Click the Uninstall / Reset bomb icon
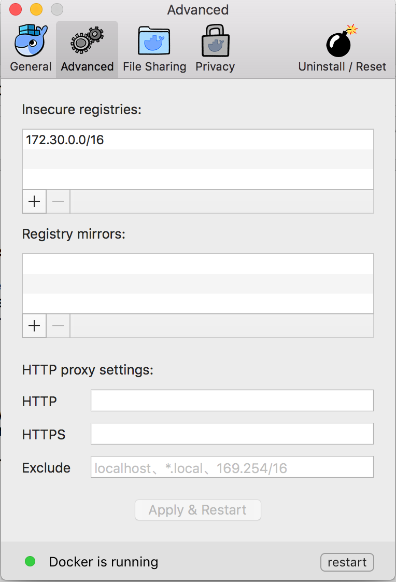 (x=340, y=43)
